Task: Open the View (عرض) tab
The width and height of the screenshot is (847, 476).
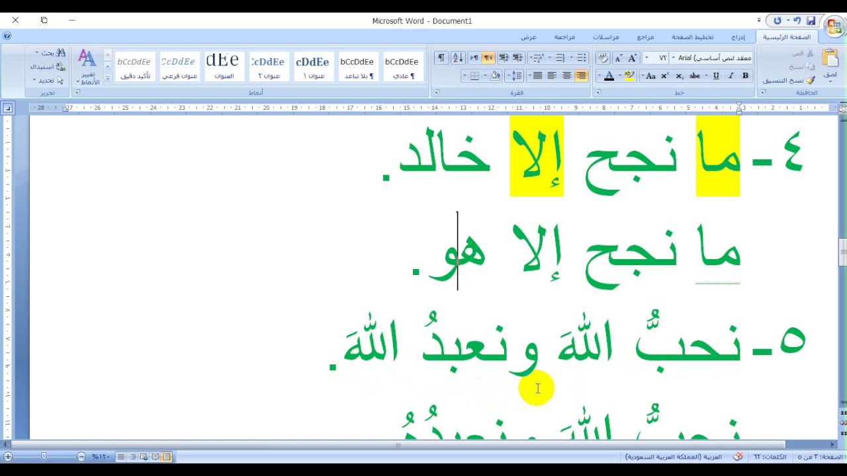Action: point(528,37)
